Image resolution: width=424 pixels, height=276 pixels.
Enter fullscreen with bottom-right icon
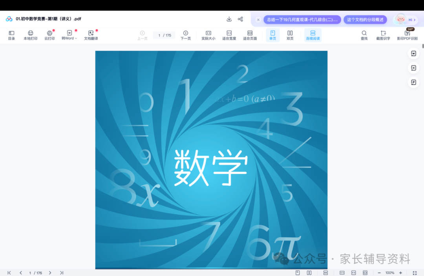(415, 273)
